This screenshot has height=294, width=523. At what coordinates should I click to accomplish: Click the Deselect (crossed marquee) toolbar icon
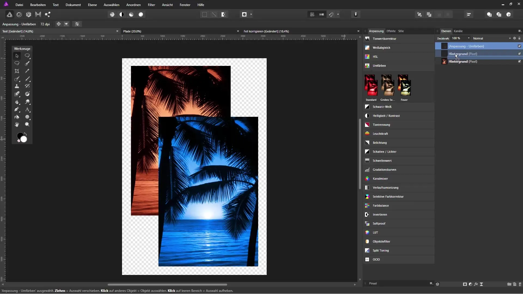pyautogui.click(x=214, y=14)
